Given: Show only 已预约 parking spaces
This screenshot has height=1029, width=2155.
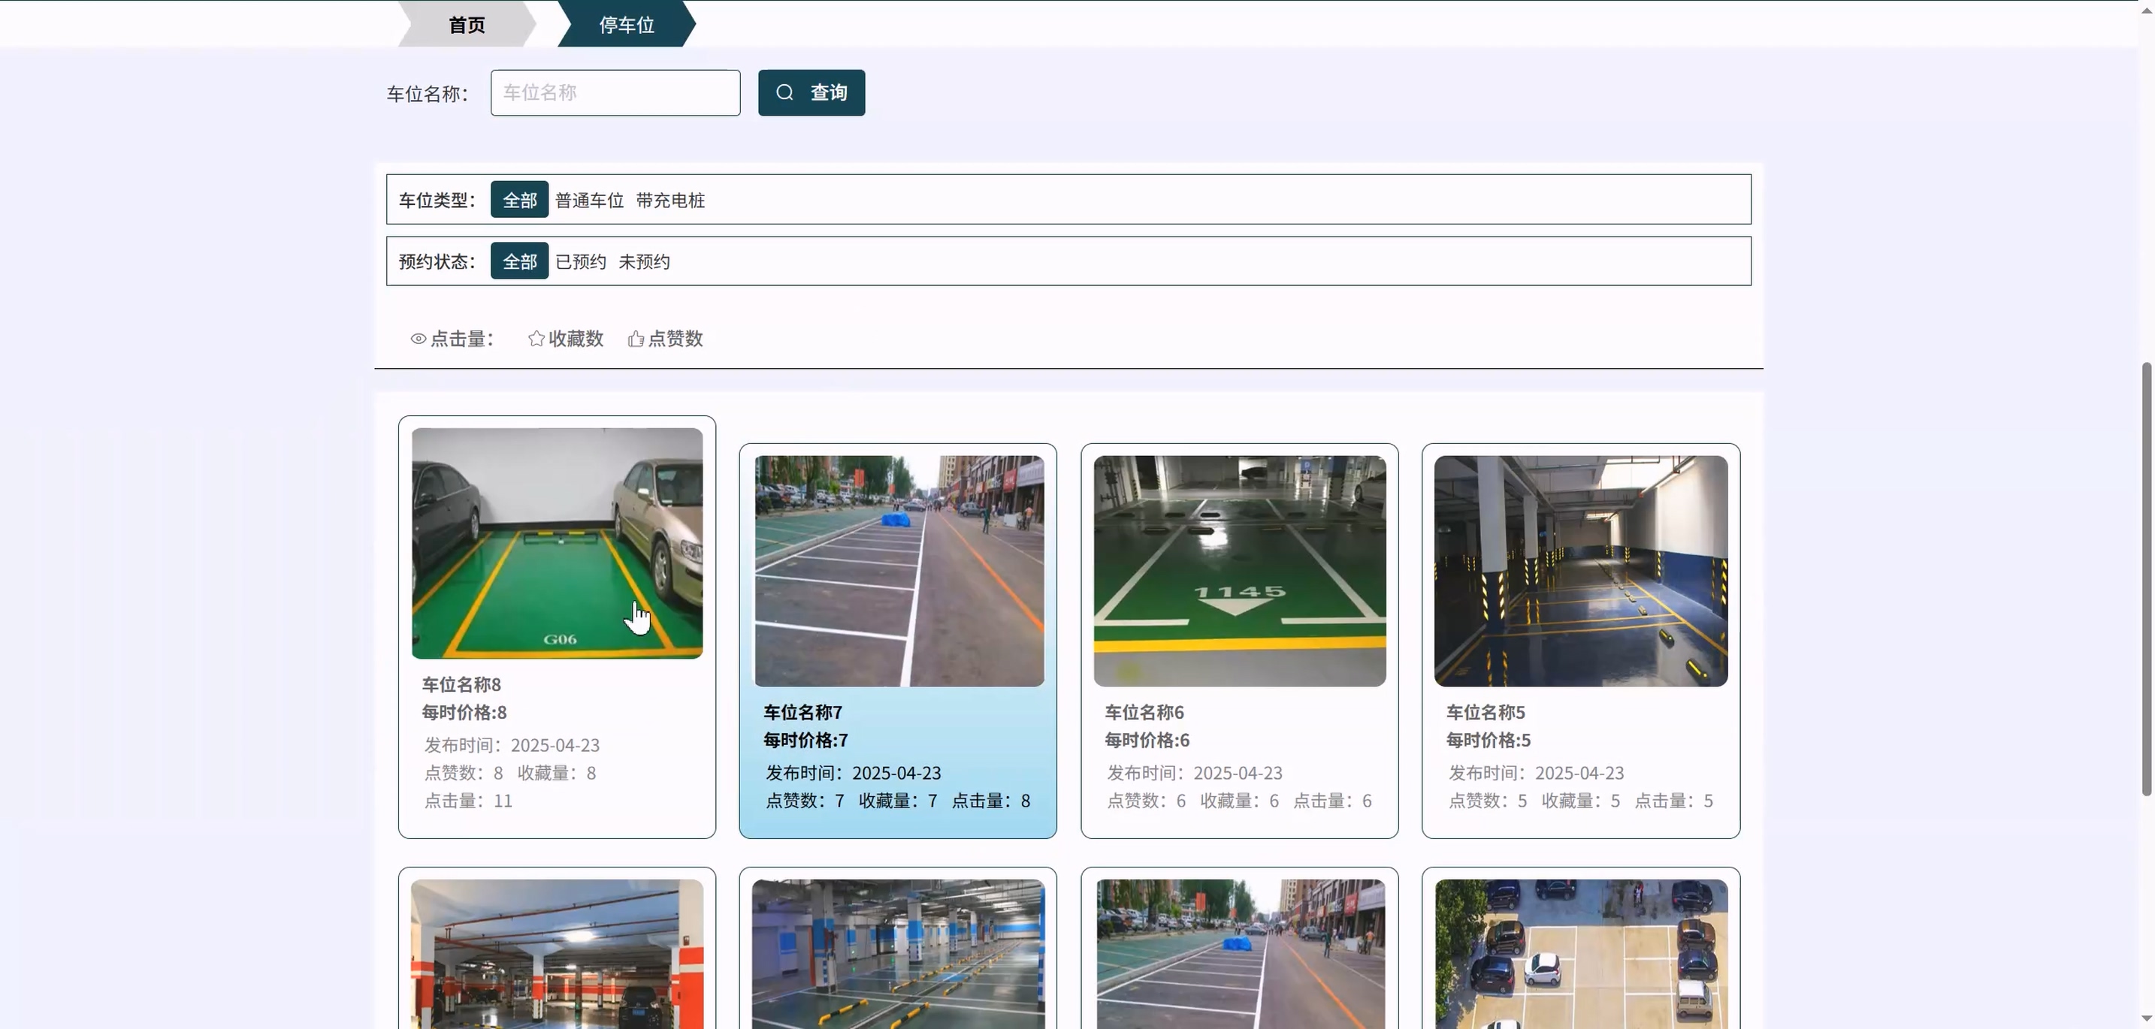Looking at the screenshot, I should click(581, 261).
